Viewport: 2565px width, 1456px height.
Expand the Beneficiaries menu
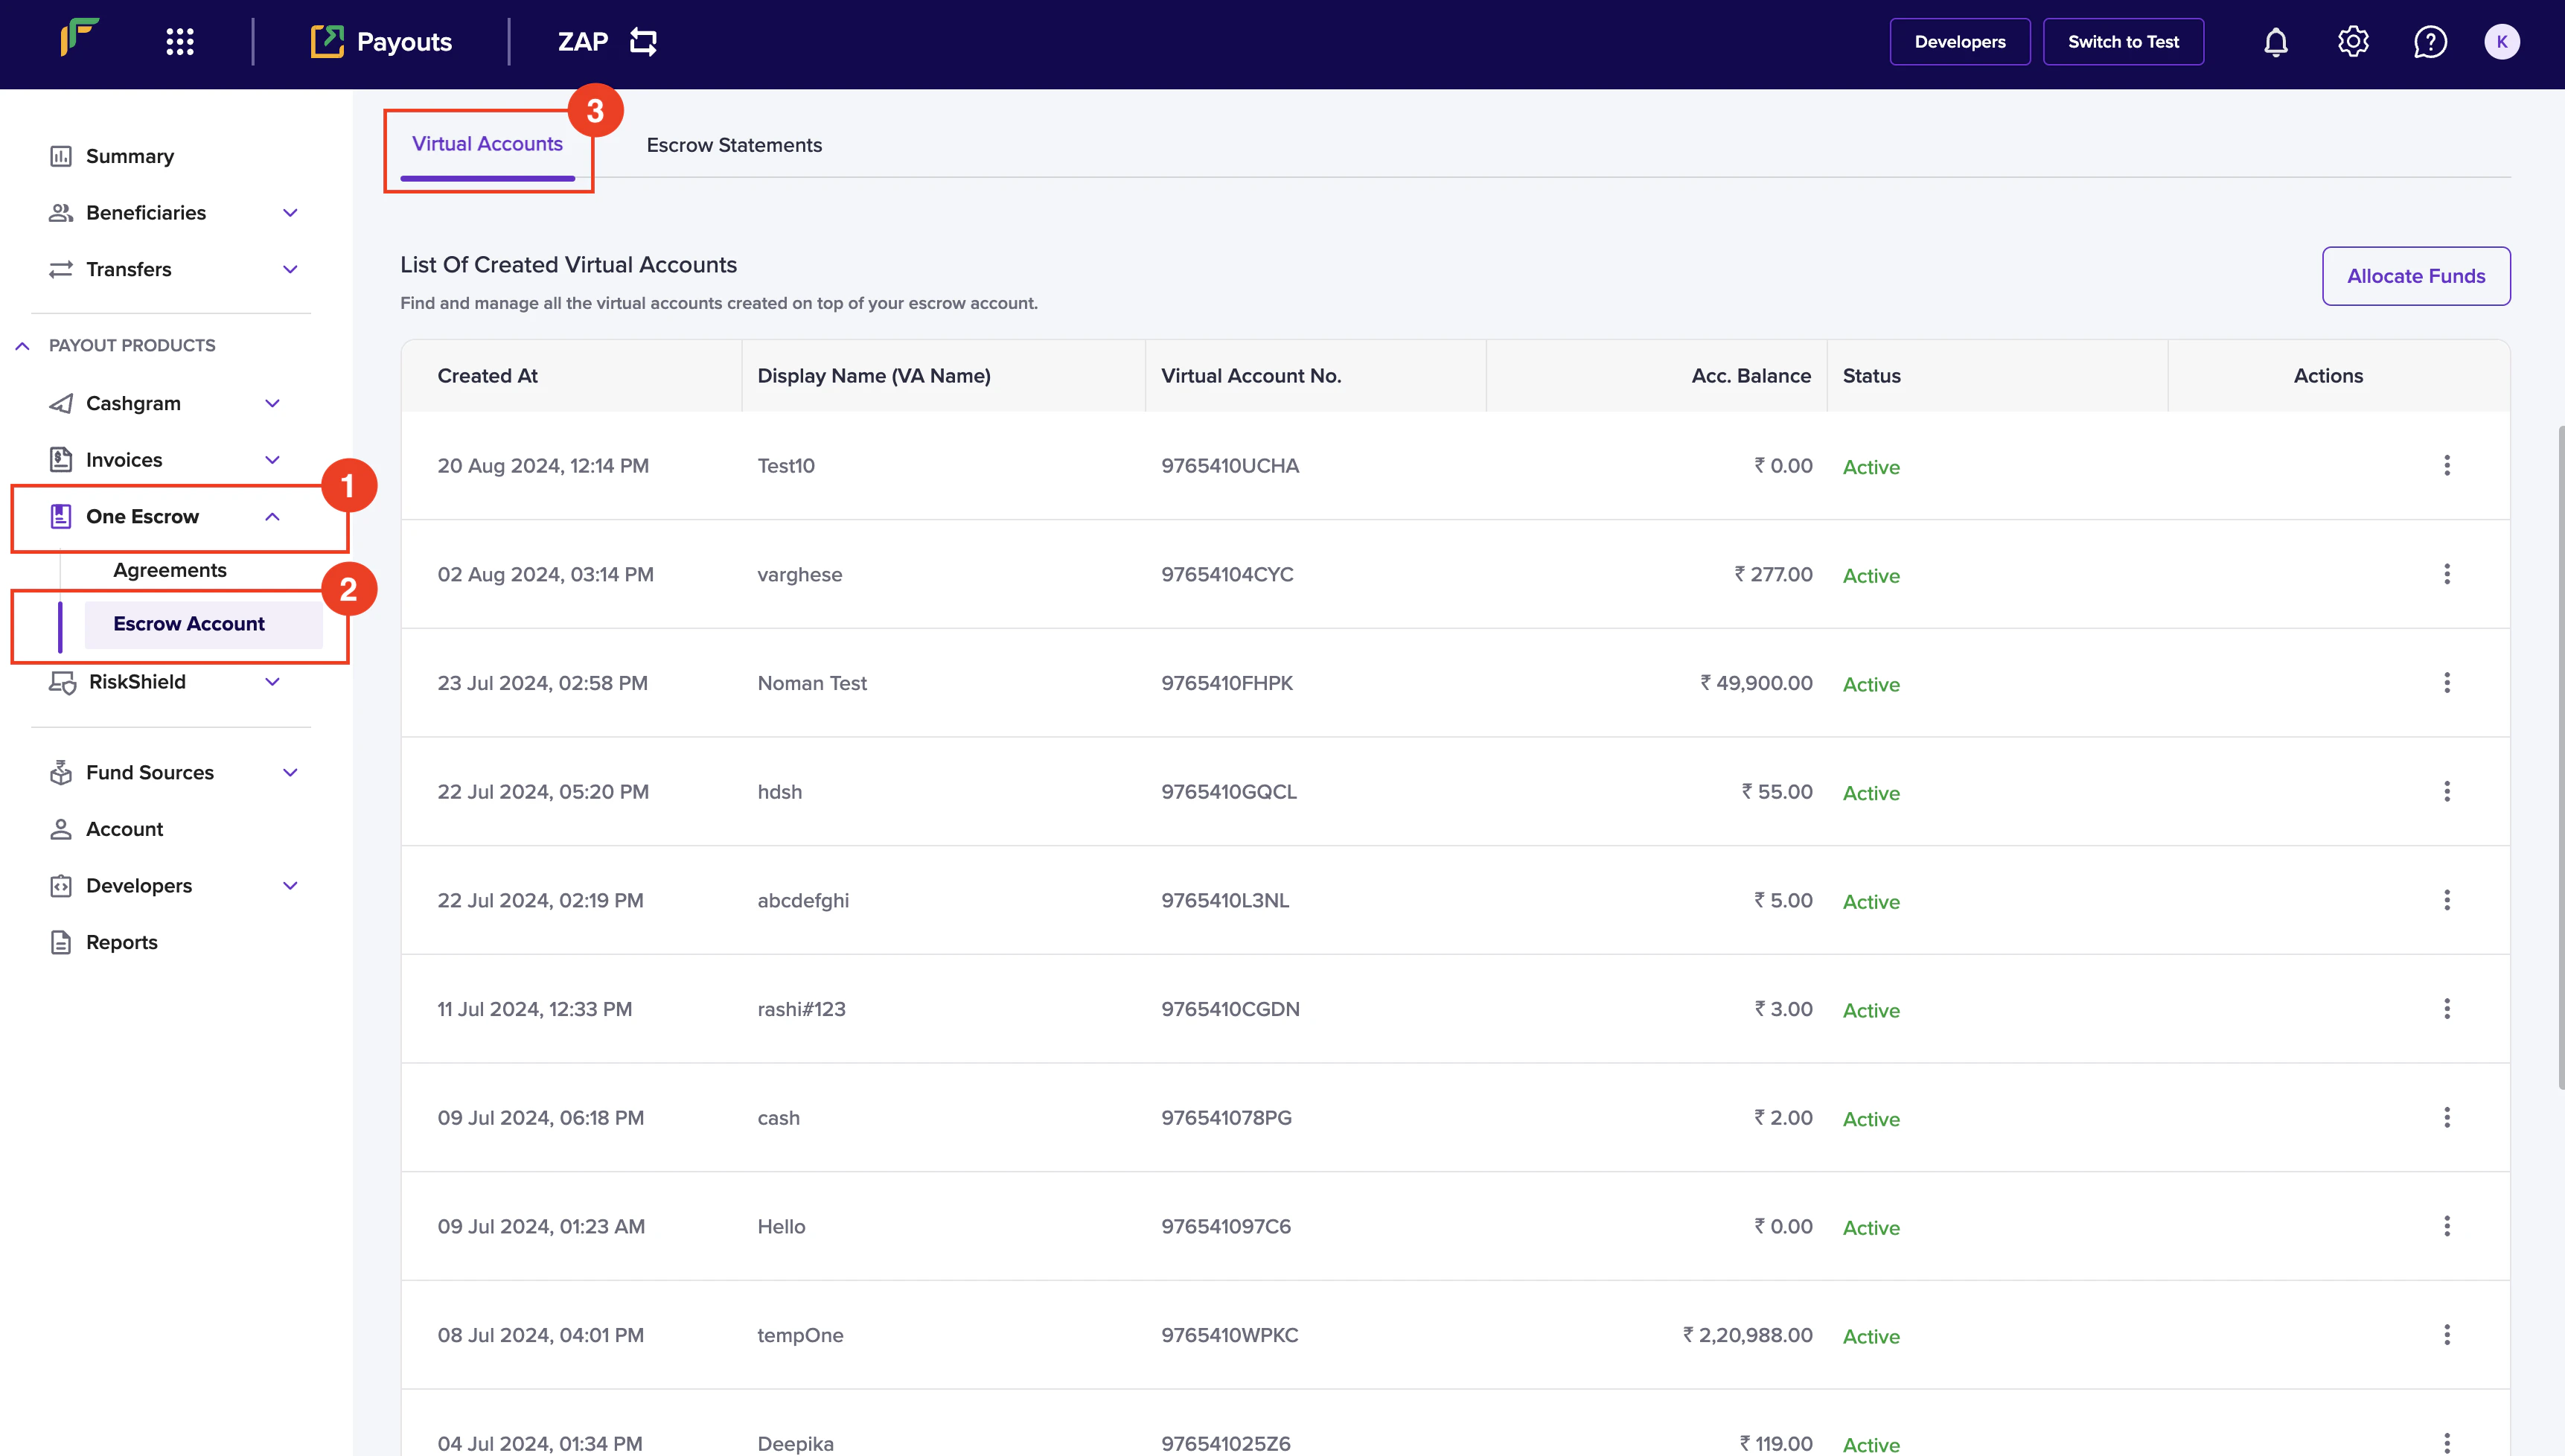point(290,213)
